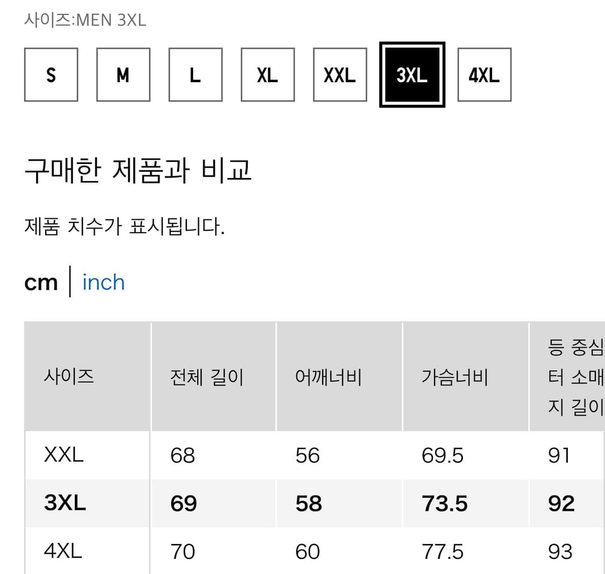This screenshot has height=574, width=605.
Task: Click the selected 3XL size button
Action: pos(412,75)
